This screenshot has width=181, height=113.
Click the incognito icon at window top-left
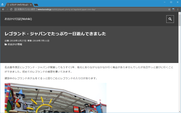point(2,5)
